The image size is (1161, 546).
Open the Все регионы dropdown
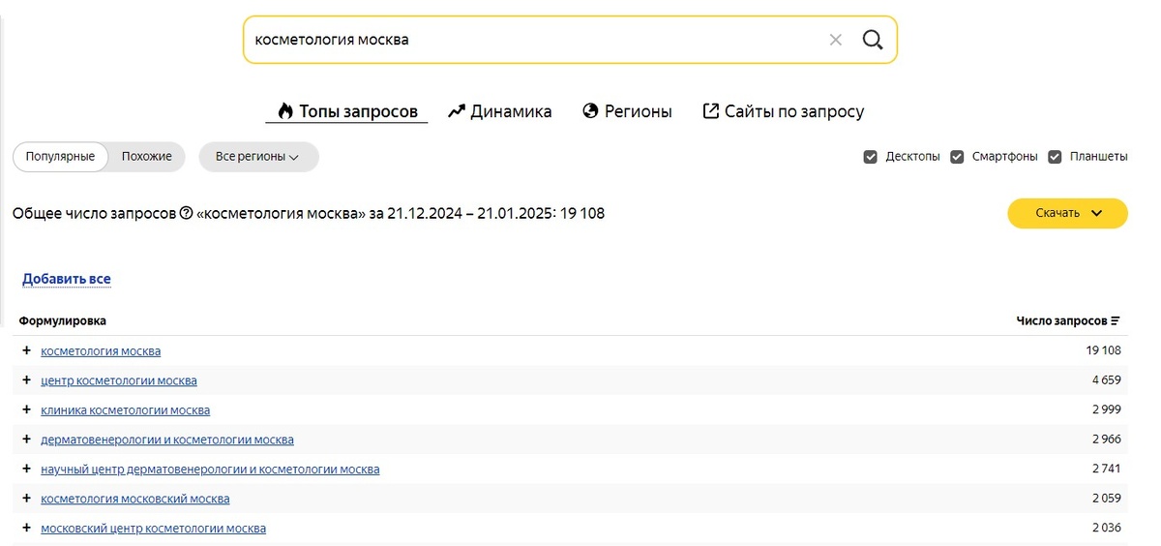point(257,157)
